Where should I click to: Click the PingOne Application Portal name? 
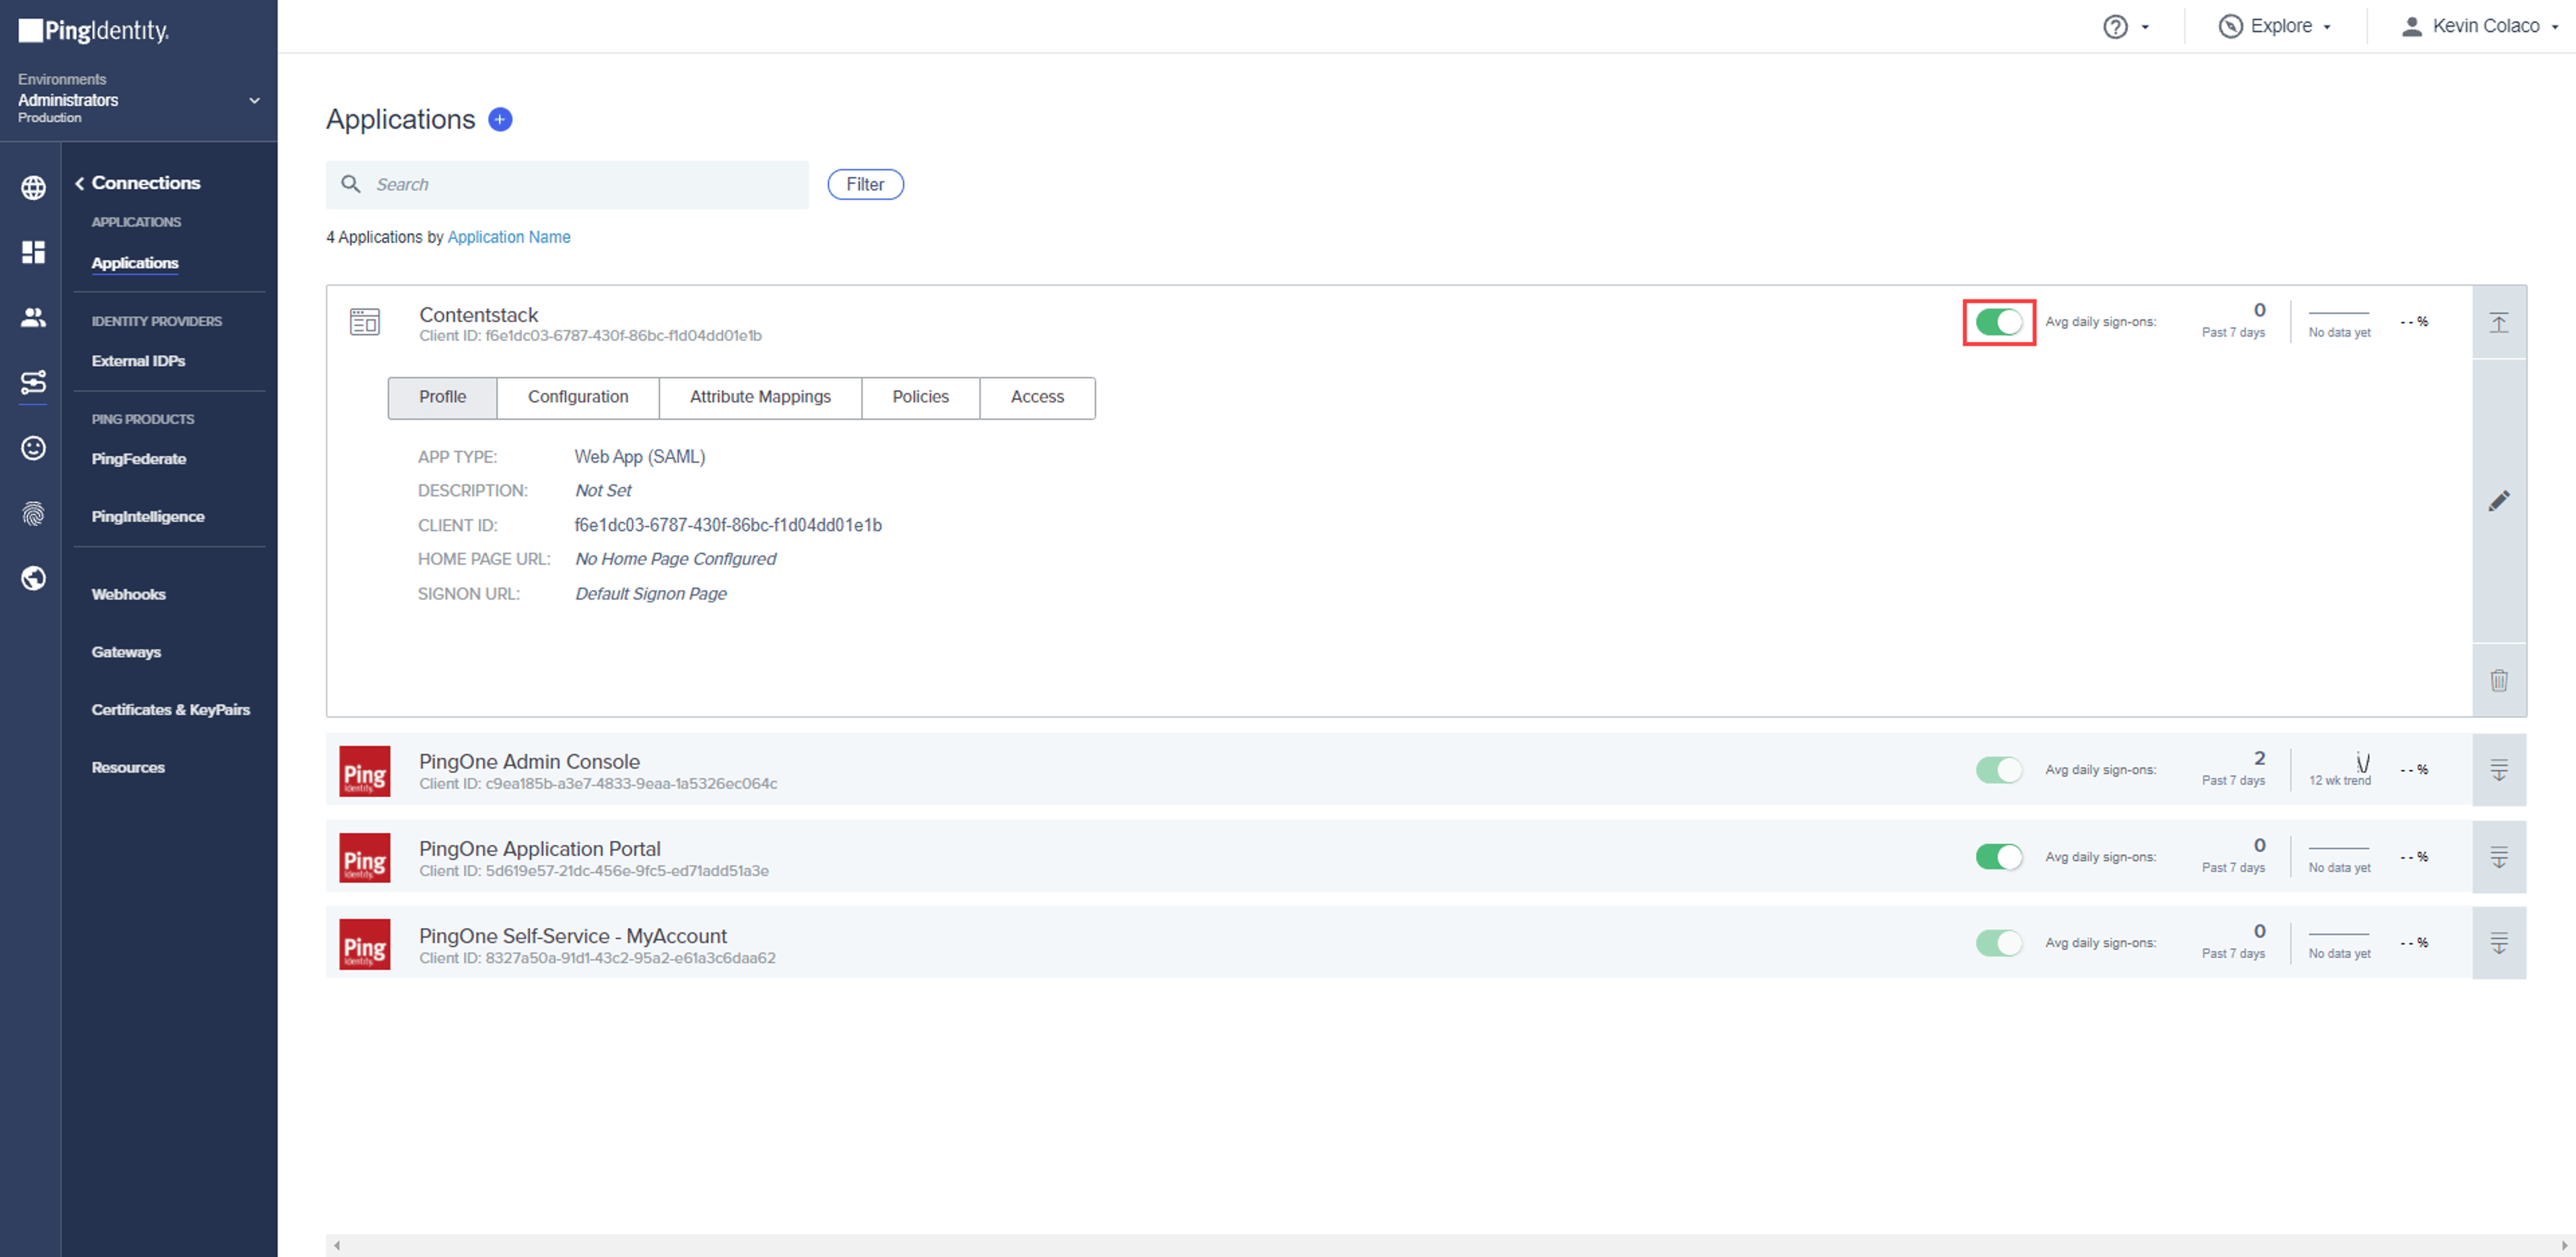(540, 849)
